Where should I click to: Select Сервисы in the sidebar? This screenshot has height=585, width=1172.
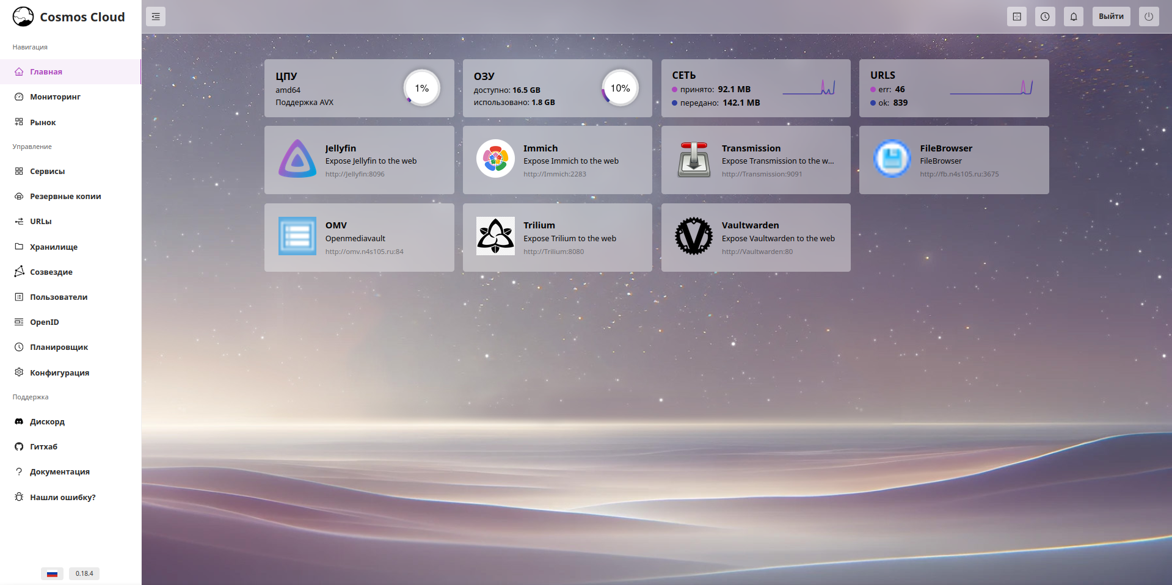click(47, 171)
